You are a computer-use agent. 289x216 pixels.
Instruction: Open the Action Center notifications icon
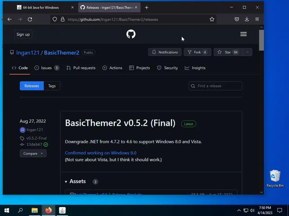280,210
